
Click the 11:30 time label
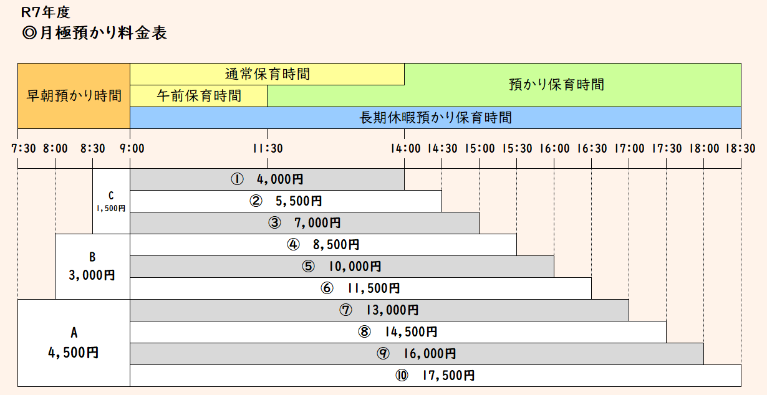[x=268, y=149]
